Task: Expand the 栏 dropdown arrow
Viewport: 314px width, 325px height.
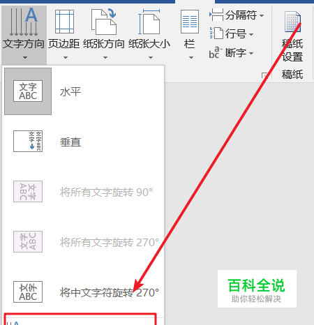Action: [191, 57]
